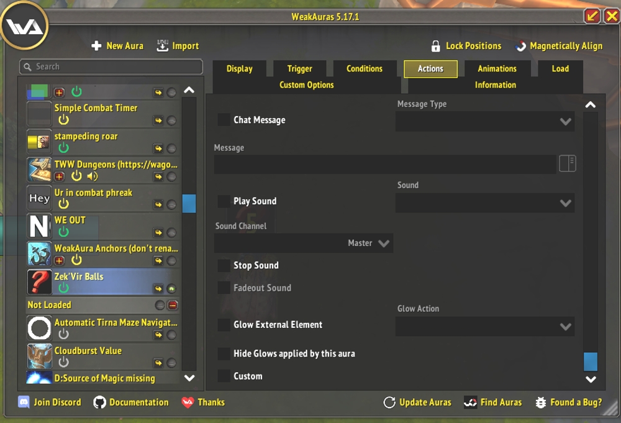The width and height of the screenshot is (621, 423).
Task: Expand the TWW Dungeons group
Action: pos(59,176)
